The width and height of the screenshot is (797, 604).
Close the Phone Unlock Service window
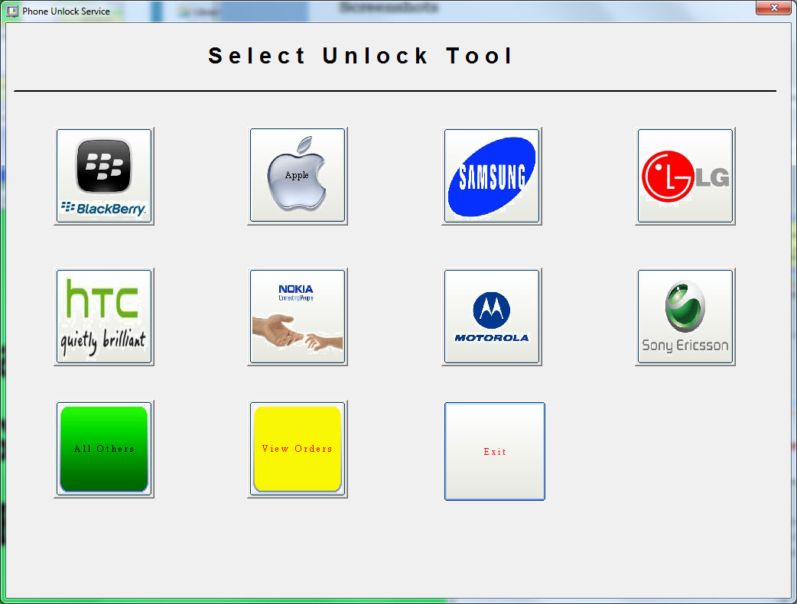(773, 8)
